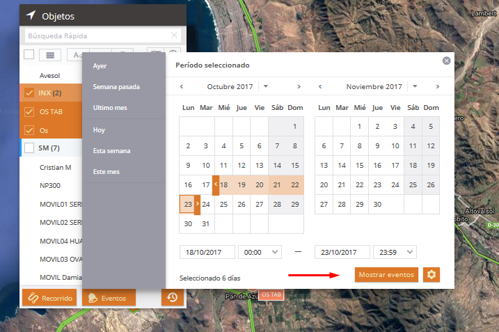Select the NP300 object

coord(50,186)
